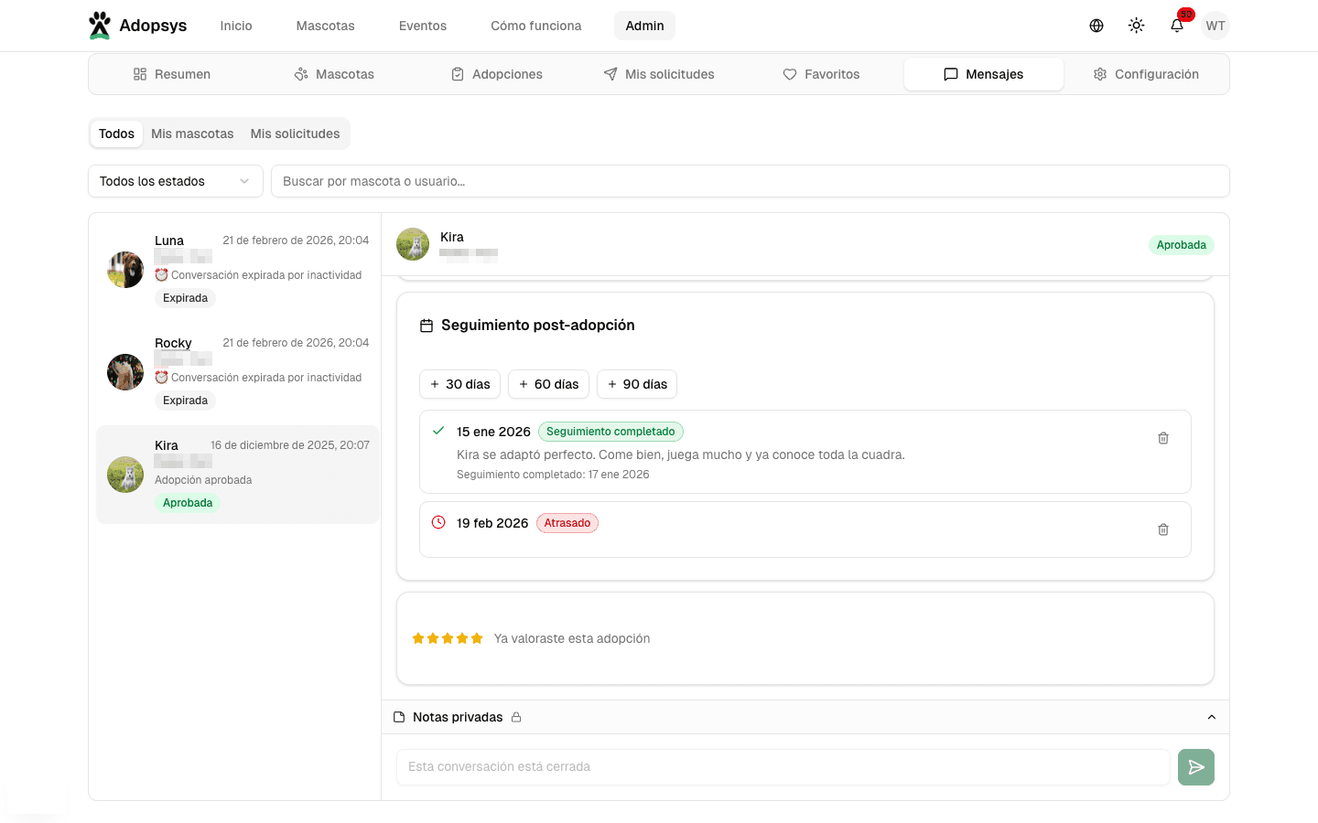
Task: Select the Mis mascotas filter
Action: coord(192,134)
